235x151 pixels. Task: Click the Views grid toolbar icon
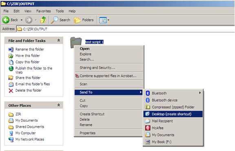click(103, 20)
